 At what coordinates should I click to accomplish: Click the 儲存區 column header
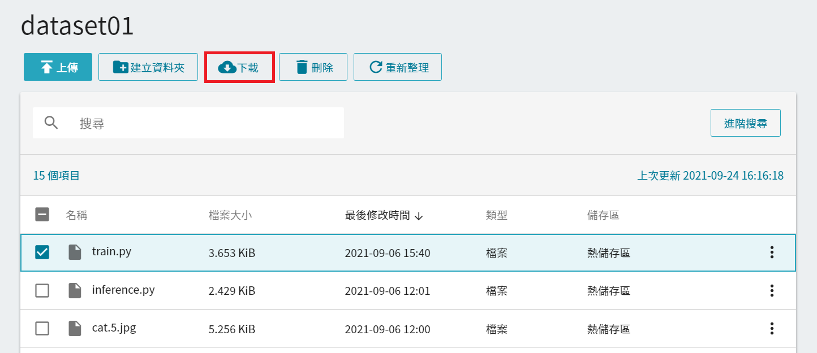(x=603, y=215)
